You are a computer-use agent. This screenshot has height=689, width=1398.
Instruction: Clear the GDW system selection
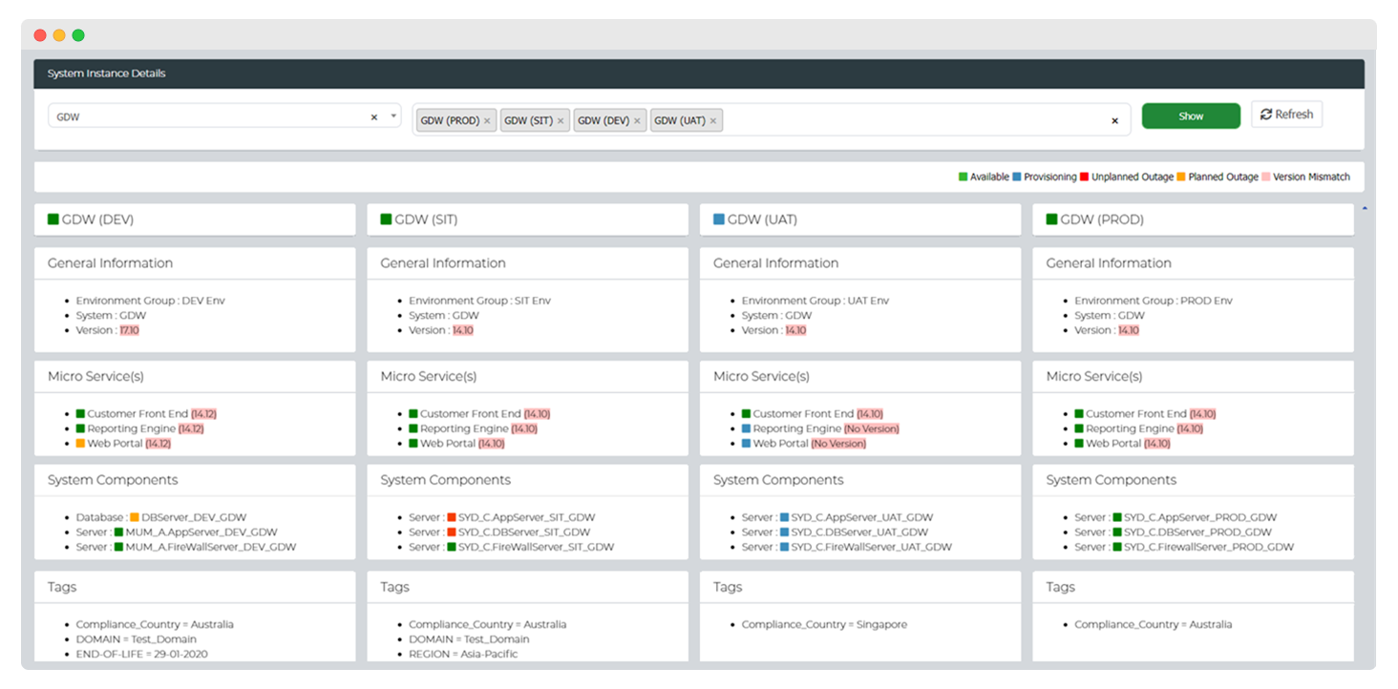(374, 117)
